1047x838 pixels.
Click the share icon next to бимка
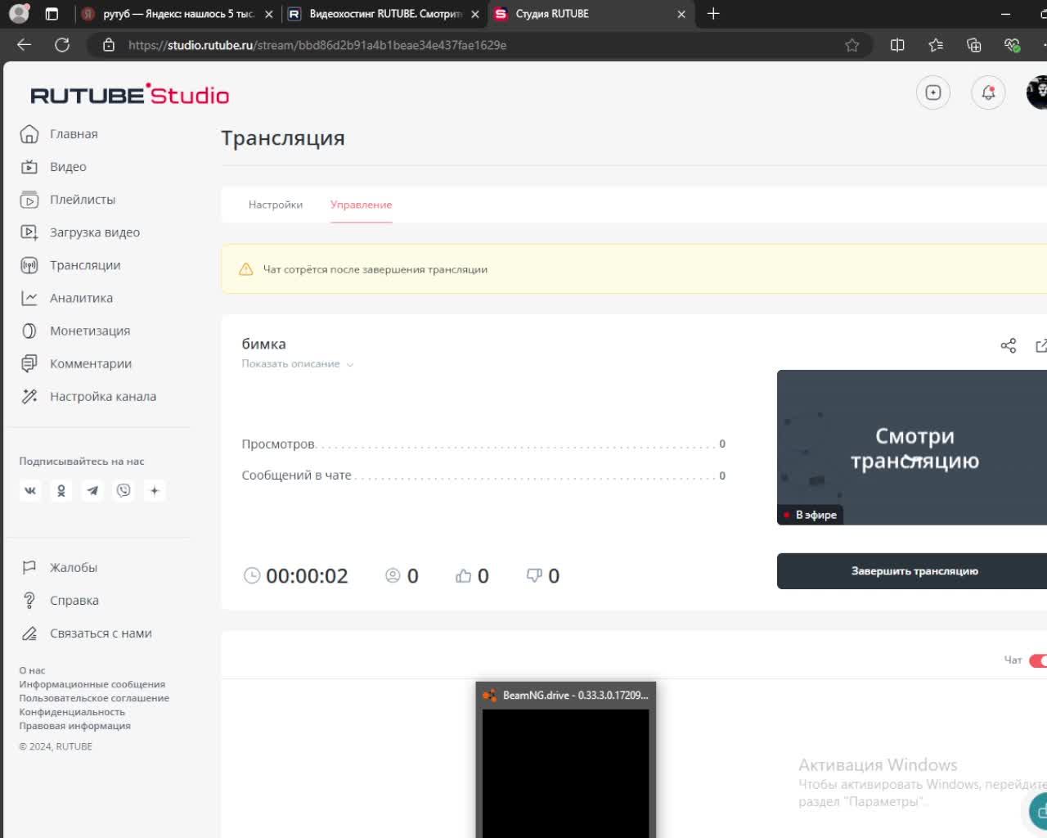1009,345
